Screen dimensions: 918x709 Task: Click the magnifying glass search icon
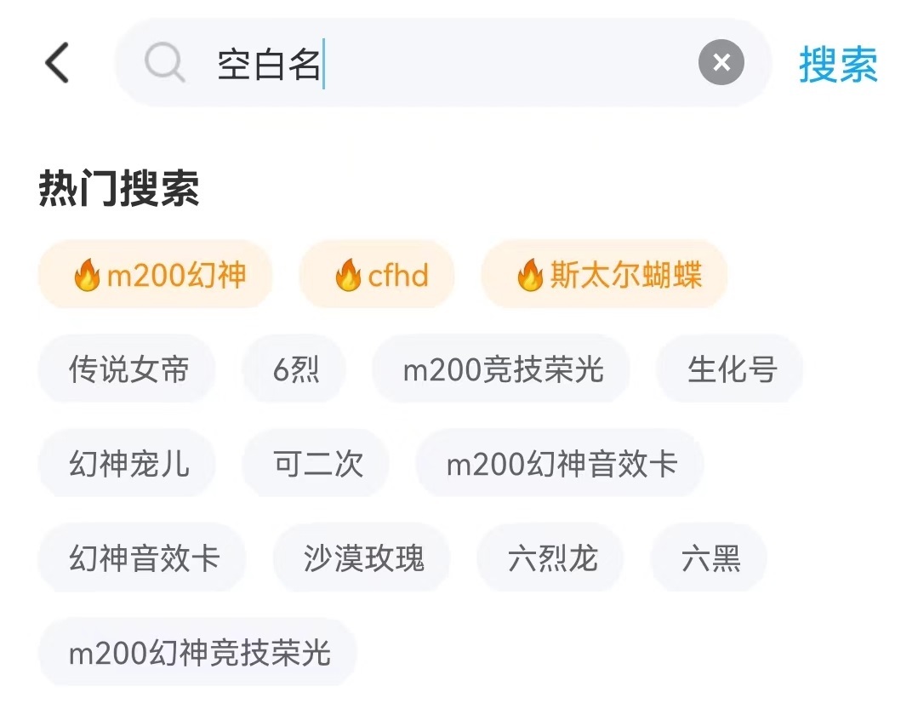164,64
